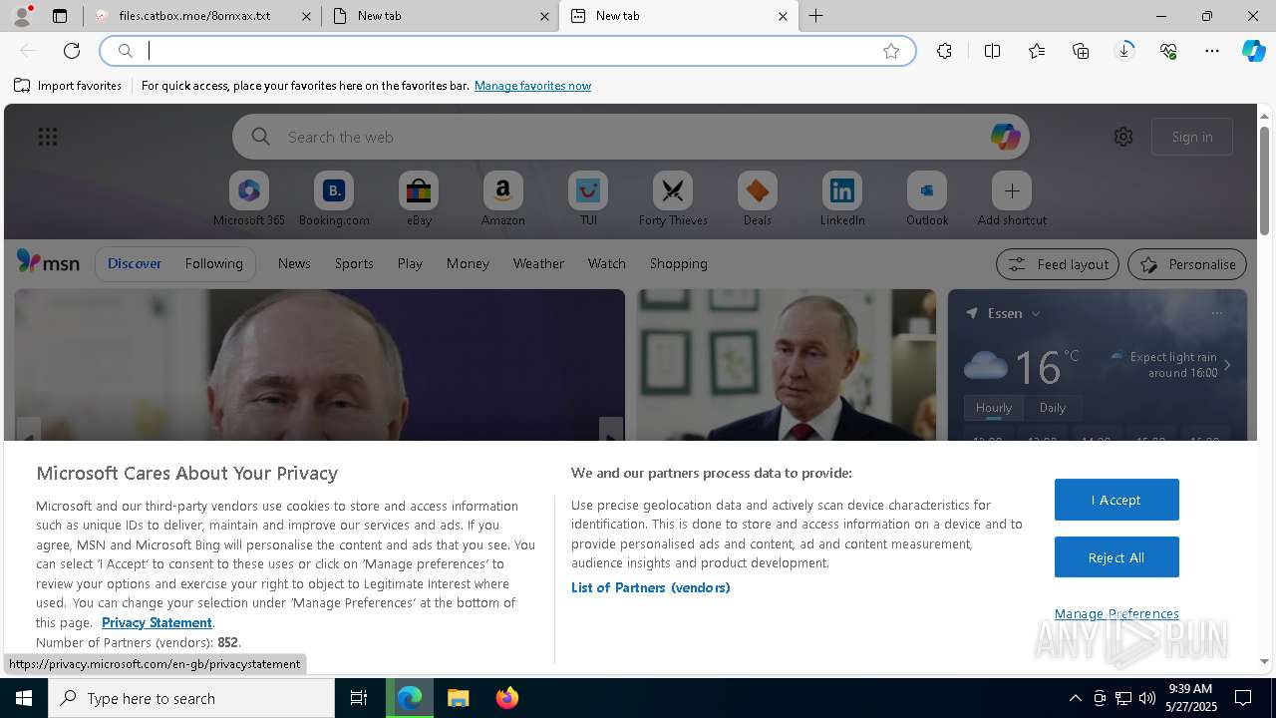Open the Shopping menu item

coord(678,263)
